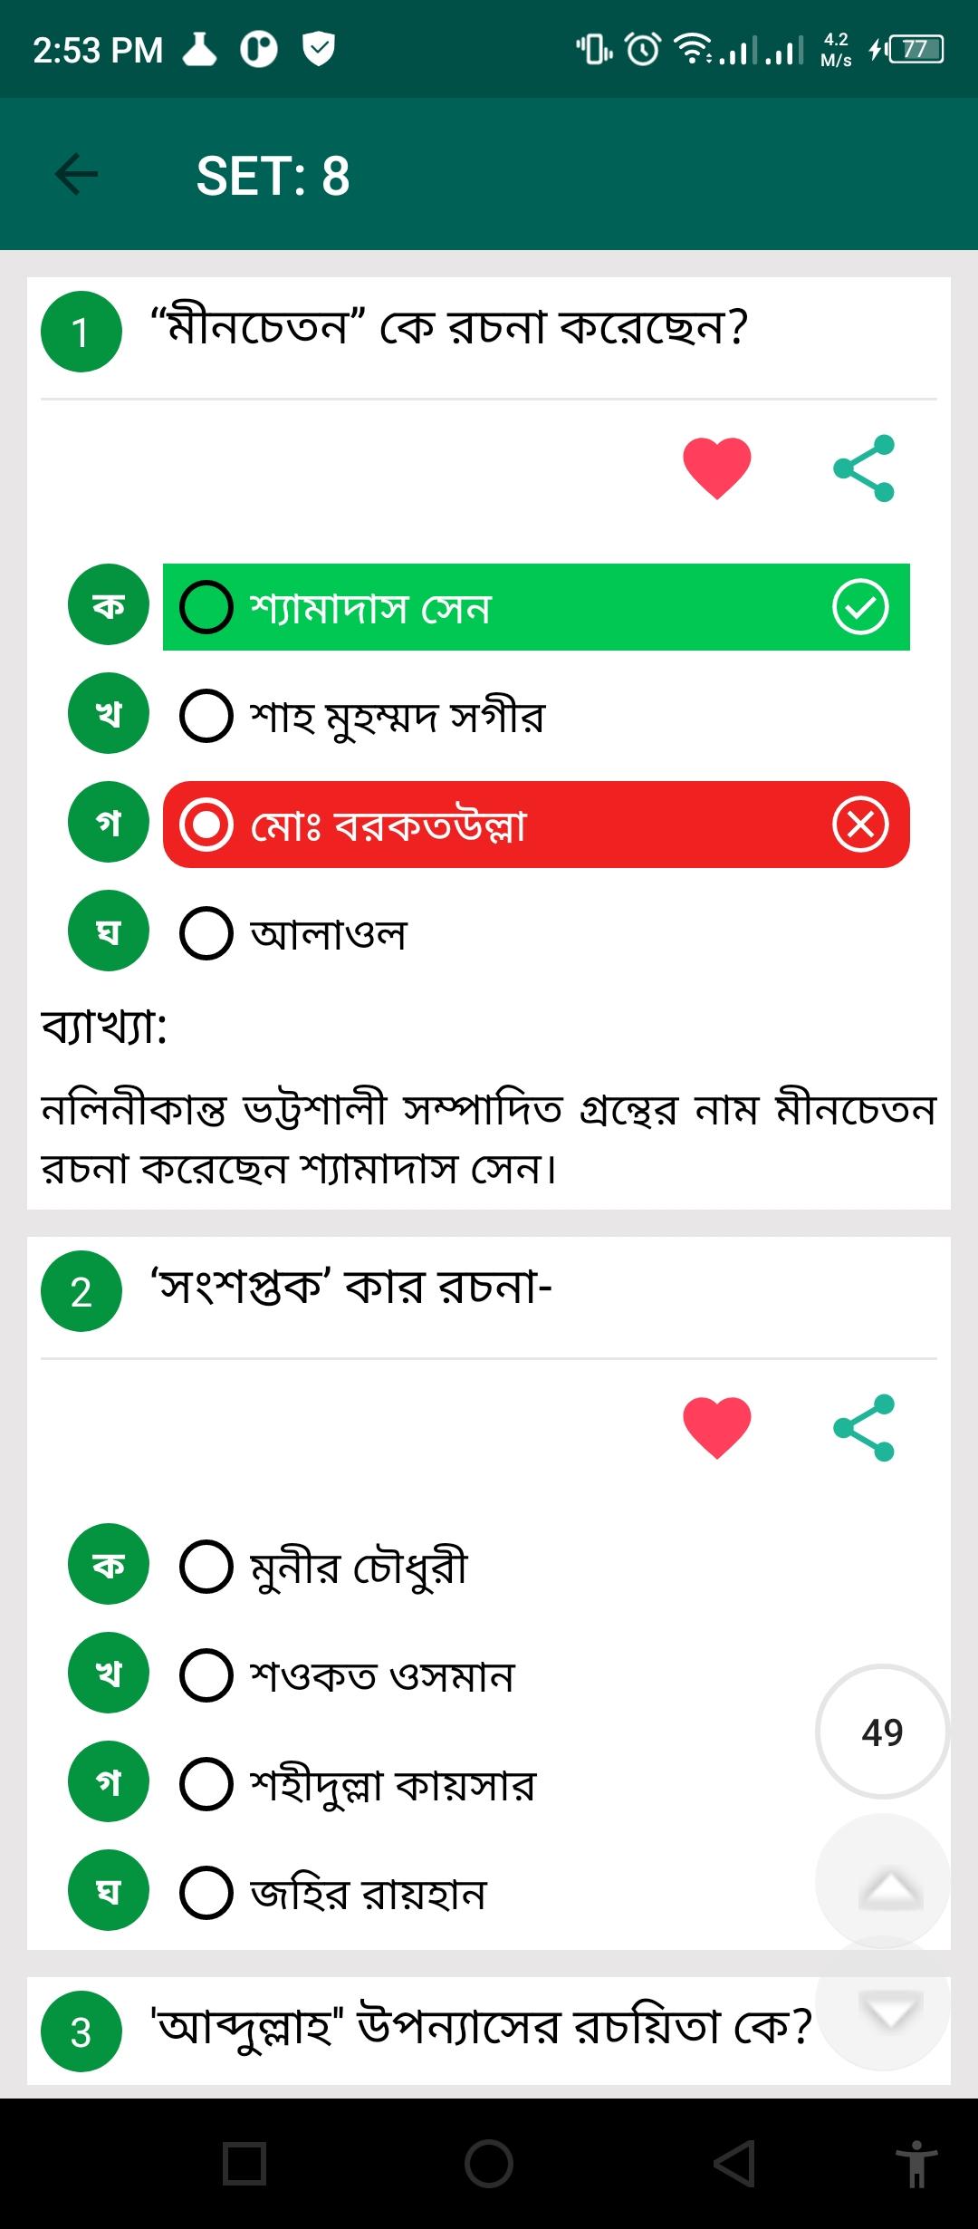The height and width of the screenshot is (2229, 978).
Task: Pick জহির রায়হান as the answer
Action: 206,1893
